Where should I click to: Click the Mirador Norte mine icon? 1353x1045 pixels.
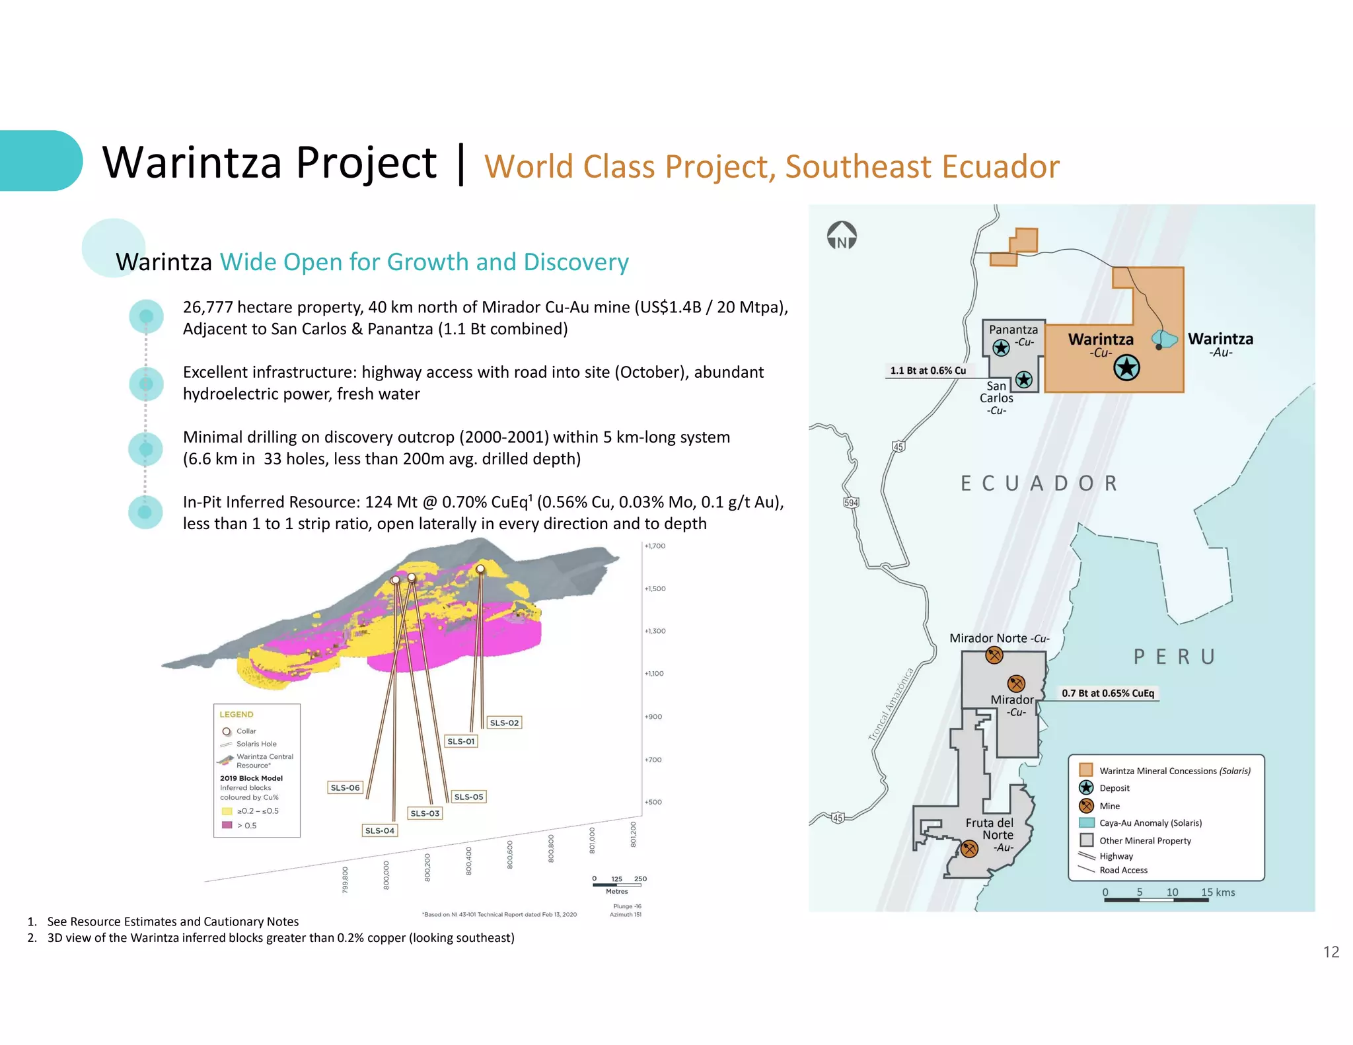click(994, 655)
